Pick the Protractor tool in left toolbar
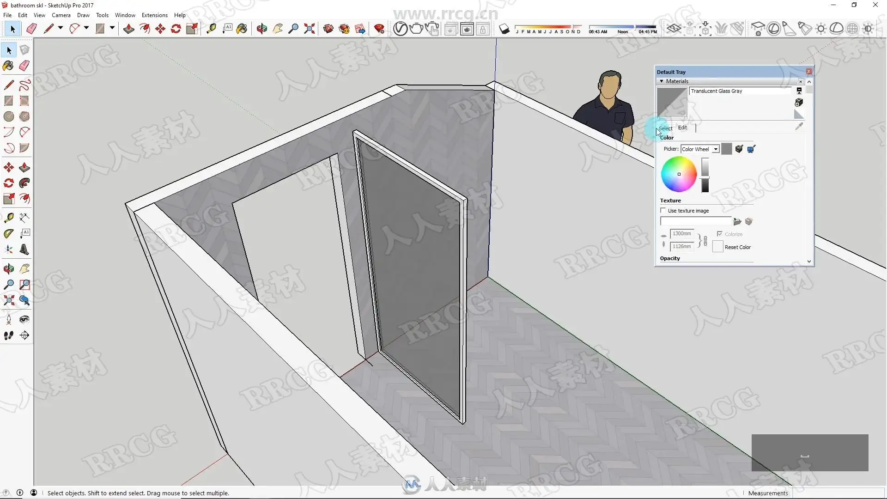Screen dimensions: 887x499 [x=9, y=234]
